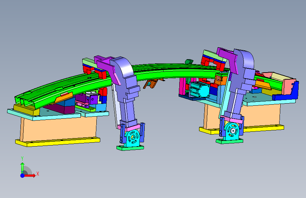
Task: Click the green Y axis arrow of the triad
Action: pyautogui.click(x=22, y=168)
